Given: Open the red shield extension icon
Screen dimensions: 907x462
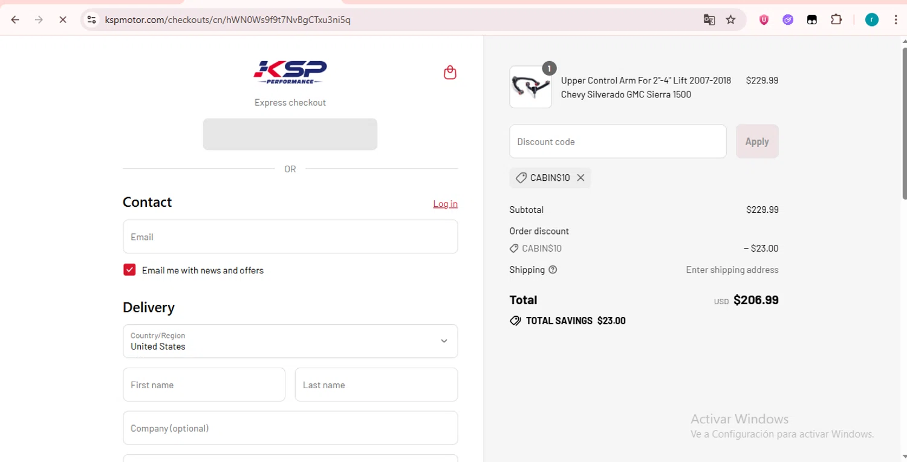Looking at the screenshot, I should 764,20.
